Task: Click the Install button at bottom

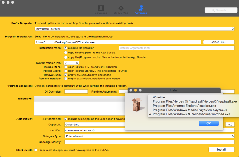Action: pos(221,150)
